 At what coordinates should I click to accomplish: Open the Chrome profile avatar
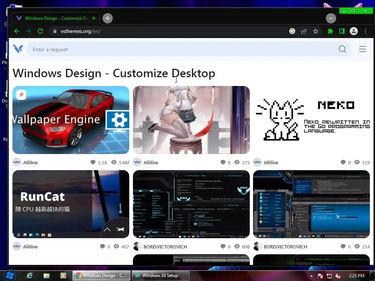click(354, 31)
